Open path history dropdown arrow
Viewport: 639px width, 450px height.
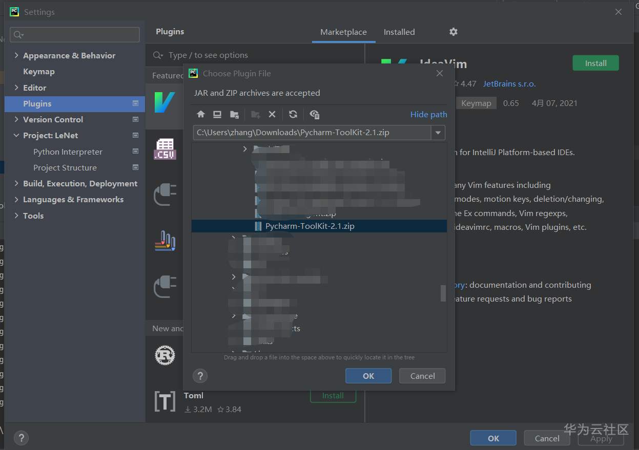click(x=438, y=133)
